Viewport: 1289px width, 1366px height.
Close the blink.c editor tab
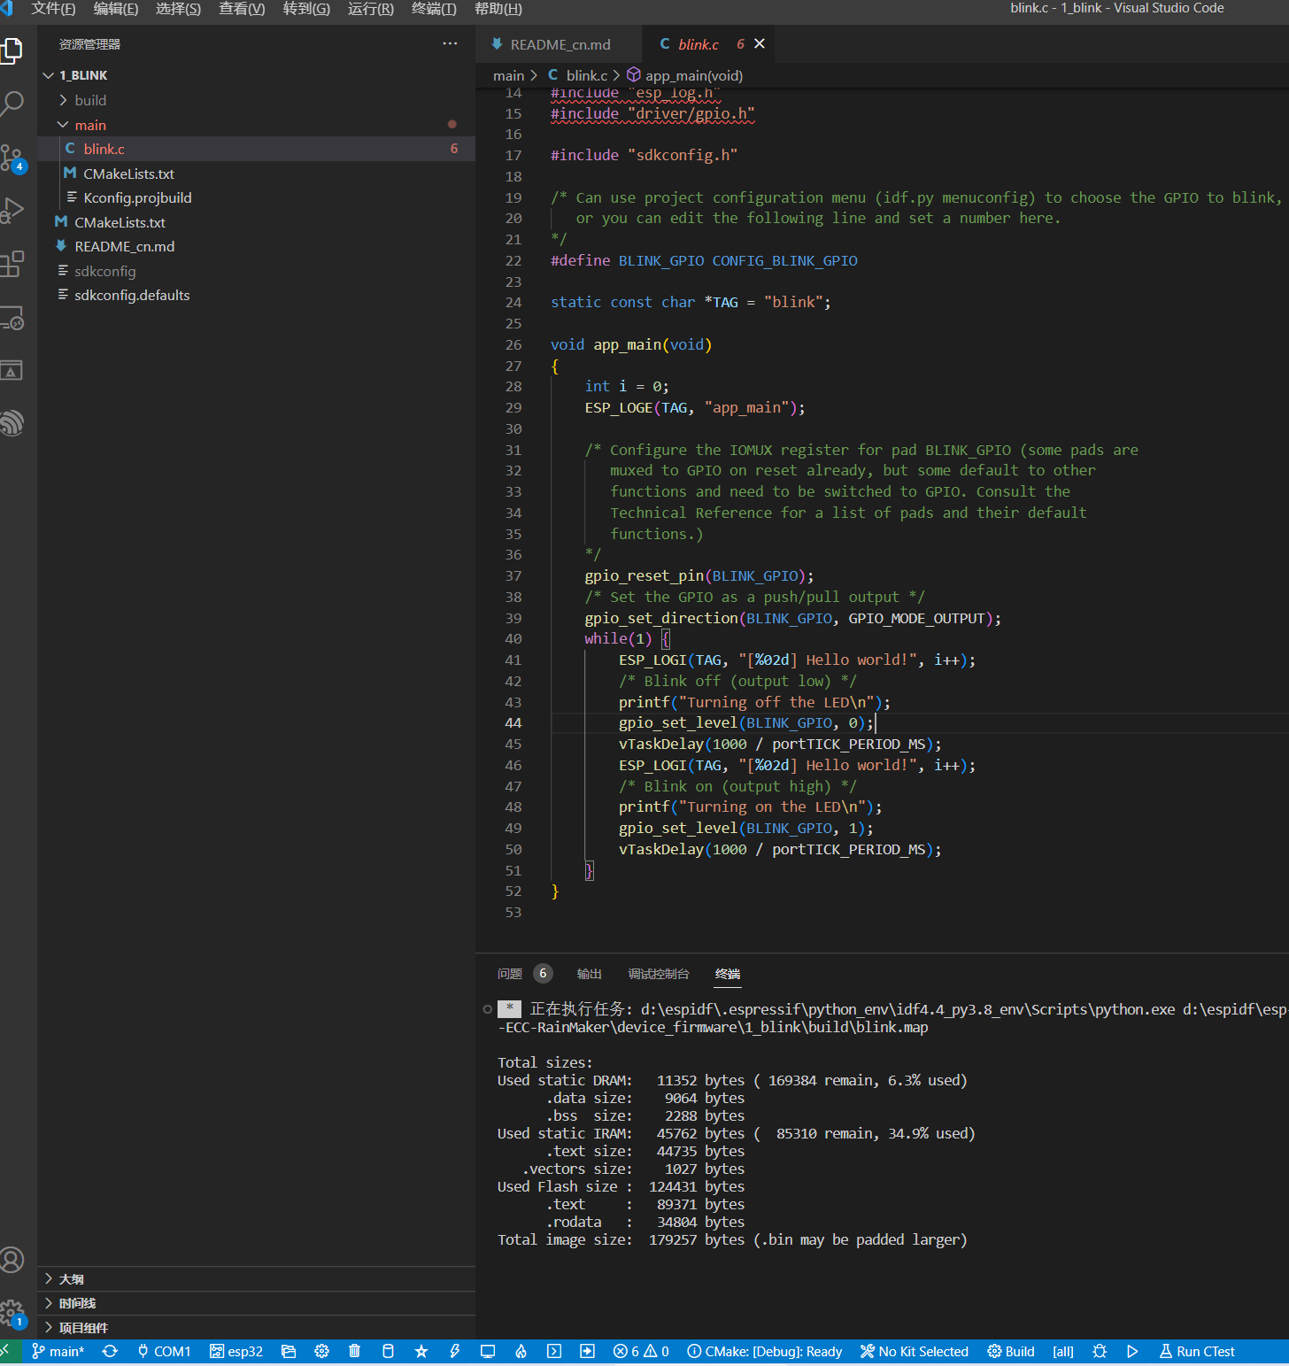(760, 43)
